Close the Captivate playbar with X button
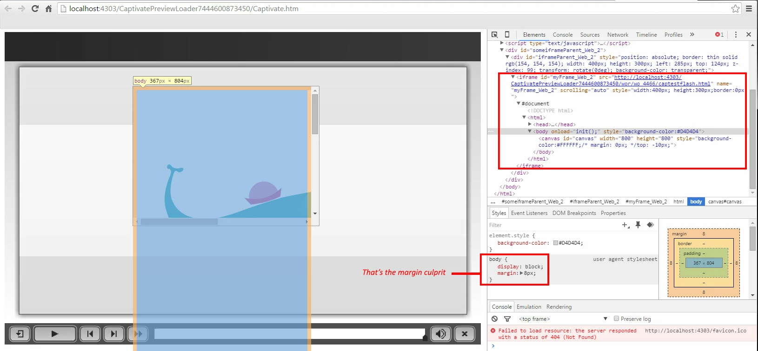 [x=465, y=334]
